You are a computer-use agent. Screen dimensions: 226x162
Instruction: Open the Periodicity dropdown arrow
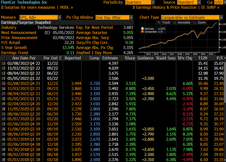(153, 2)
